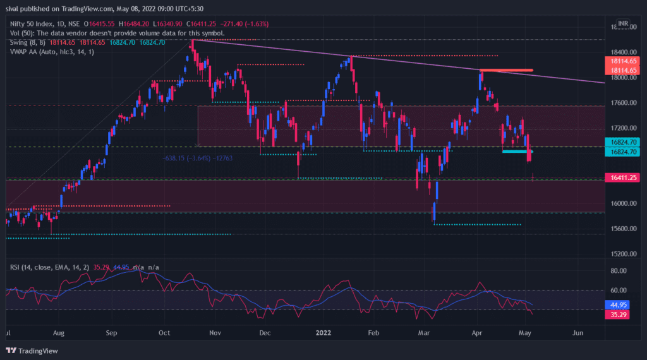Select the Nifty 50 Index legend title

(x=45, y=24)
